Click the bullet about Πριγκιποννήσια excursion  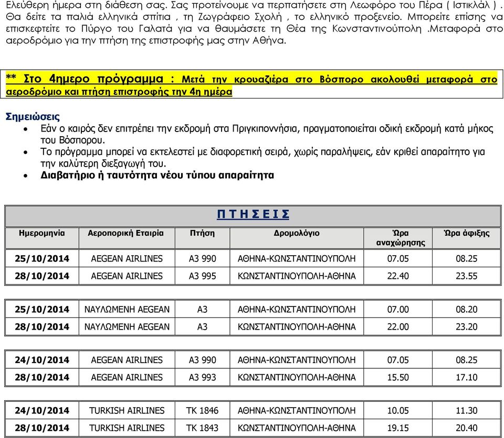[267, 135]
